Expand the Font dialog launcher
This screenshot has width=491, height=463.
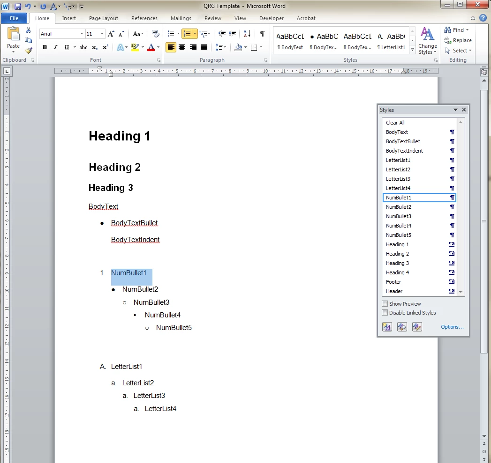159,60
